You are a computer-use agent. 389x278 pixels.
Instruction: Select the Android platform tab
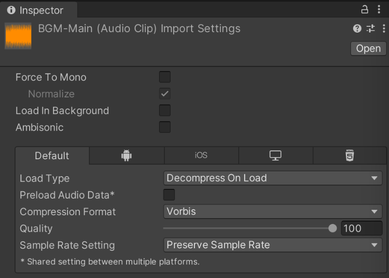point(126,155)
